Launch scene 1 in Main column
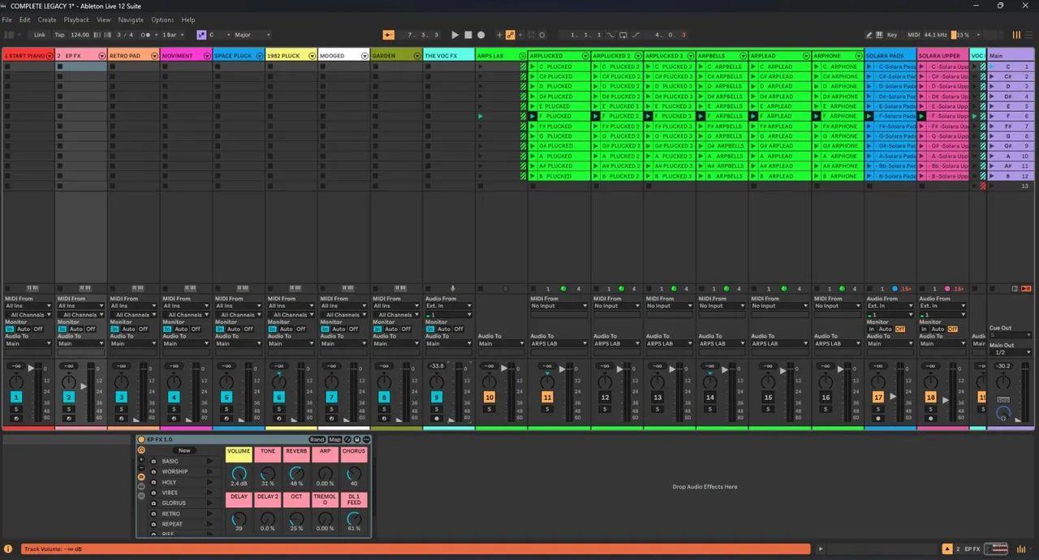 click(x=992, y=67)
